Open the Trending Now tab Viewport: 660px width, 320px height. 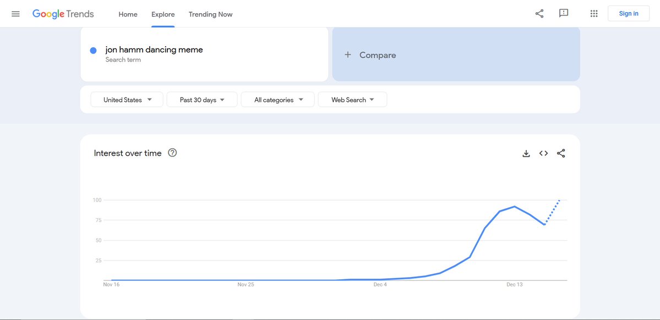point(210,14)
